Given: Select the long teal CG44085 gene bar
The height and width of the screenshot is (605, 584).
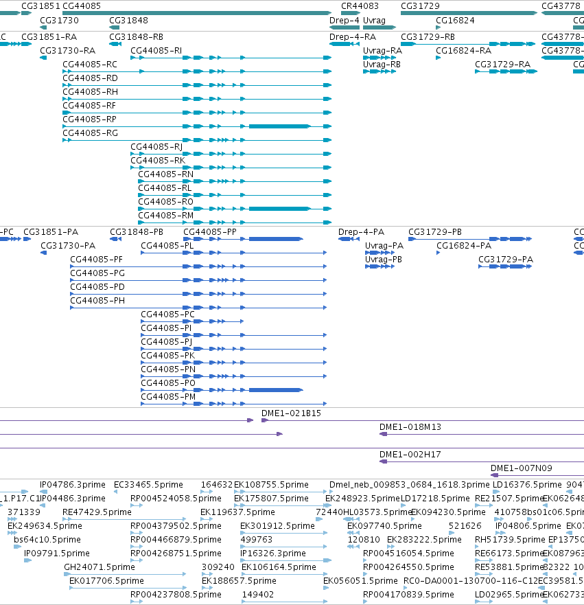Looking at the screenshot, I should (x=197, y=13).
